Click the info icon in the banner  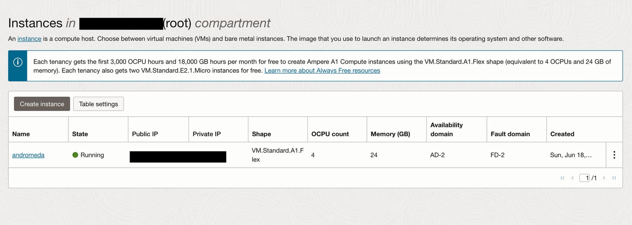coord(18,62)
